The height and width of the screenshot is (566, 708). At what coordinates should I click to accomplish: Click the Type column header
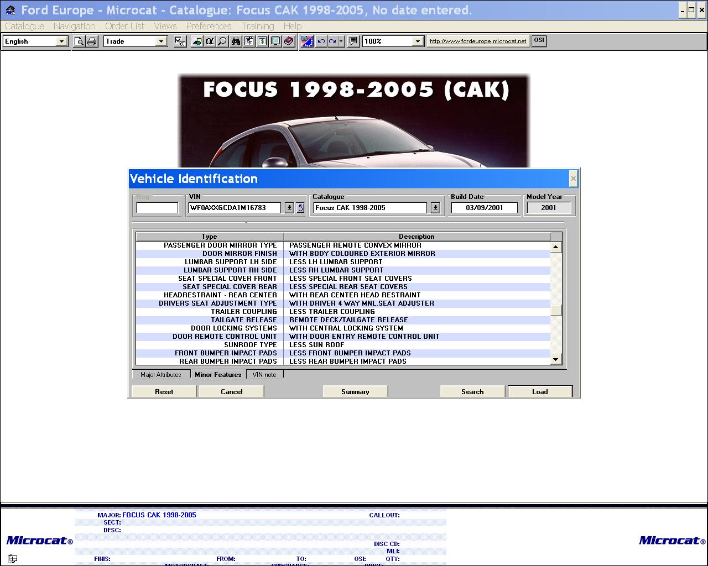click(210, 237)
